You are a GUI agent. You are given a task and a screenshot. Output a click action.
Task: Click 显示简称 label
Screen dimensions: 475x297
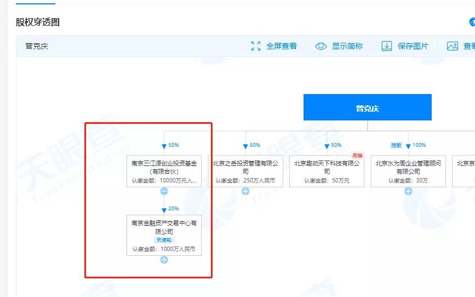click(x=347, y=46)
